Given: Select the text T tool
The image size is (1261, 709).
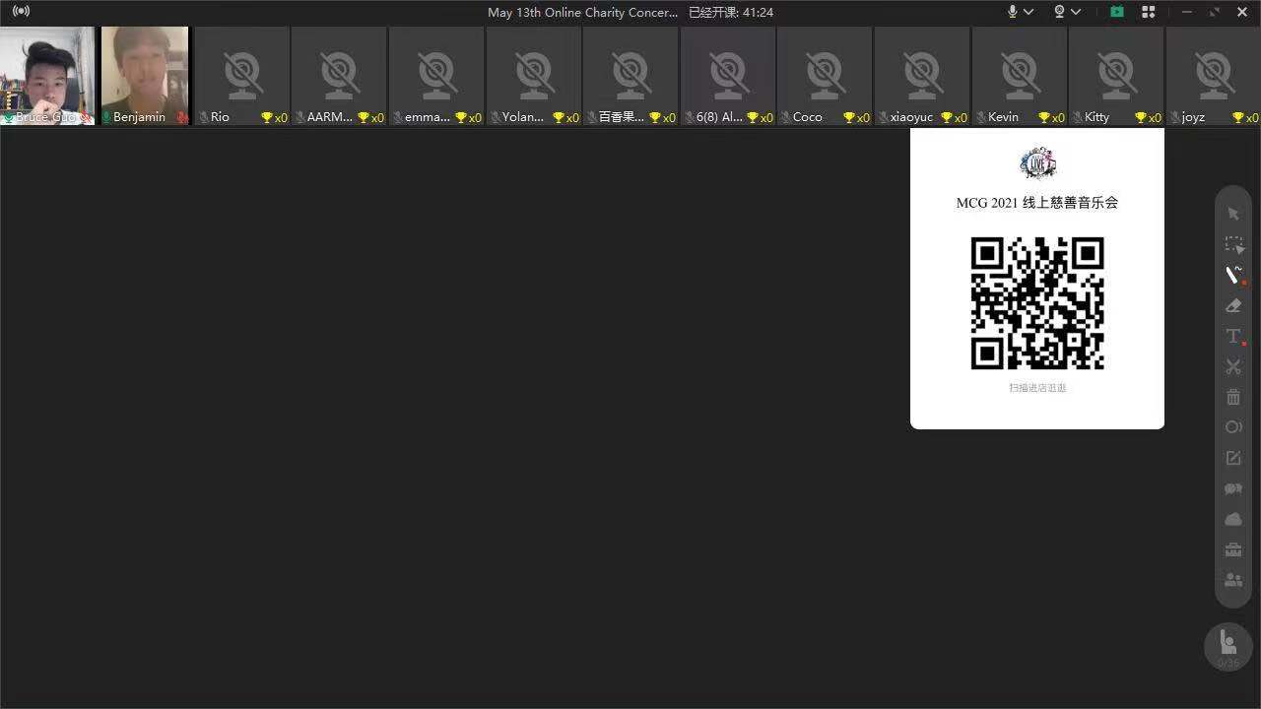Looking at the screenshot, I should coord(1233,337).
